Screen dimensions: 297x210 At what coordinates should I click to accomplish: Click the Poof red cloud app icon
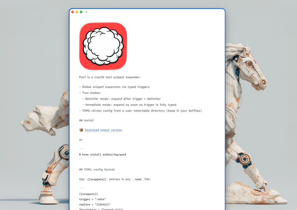click(x=103, y=46)
